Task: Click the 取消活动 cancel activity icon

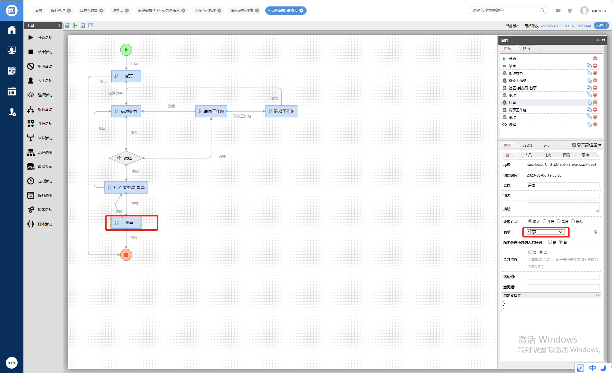Action: [31, 66]
